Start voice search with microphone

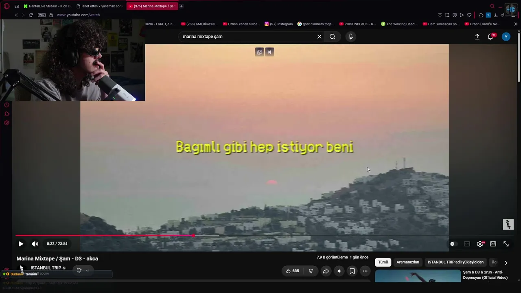(351, 37)
